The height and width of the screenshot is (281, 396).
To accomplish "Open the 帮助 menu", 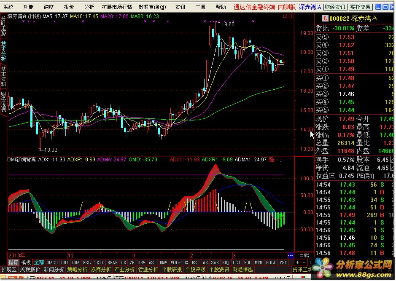I will (x=221, y=7).
